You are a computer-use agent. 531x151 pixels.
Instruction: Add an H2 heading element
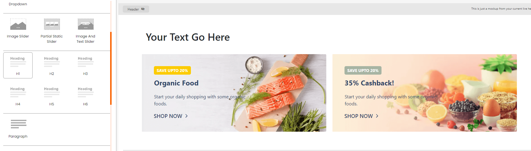(52, 65)
